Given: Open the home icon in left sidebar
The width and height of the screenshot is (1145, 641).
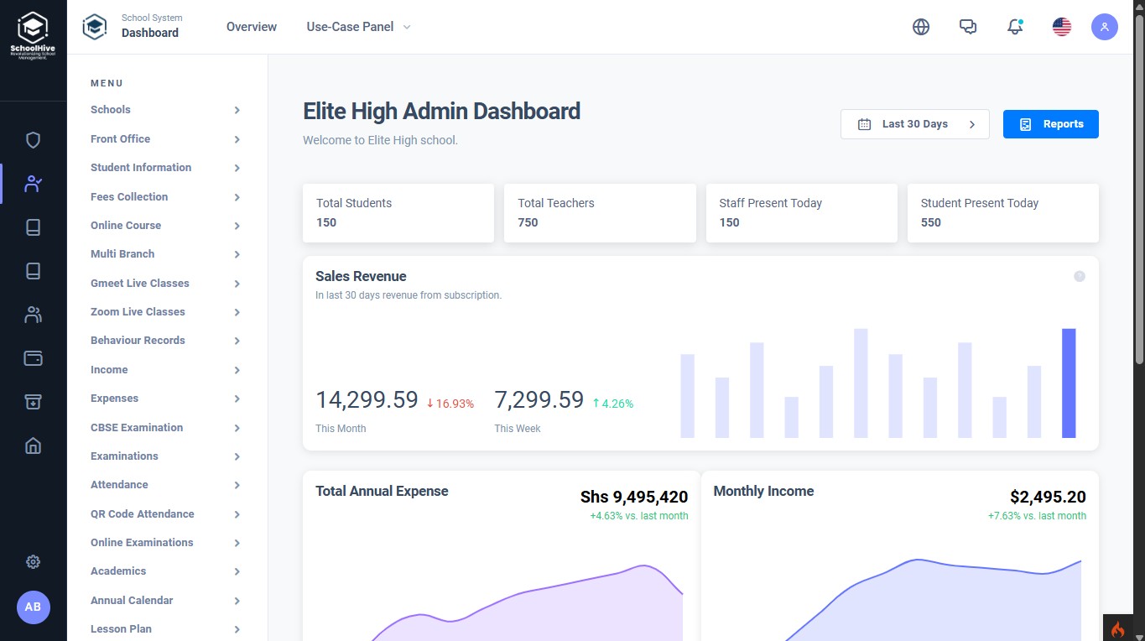Looking at the screenshot, I should (33, 446).
